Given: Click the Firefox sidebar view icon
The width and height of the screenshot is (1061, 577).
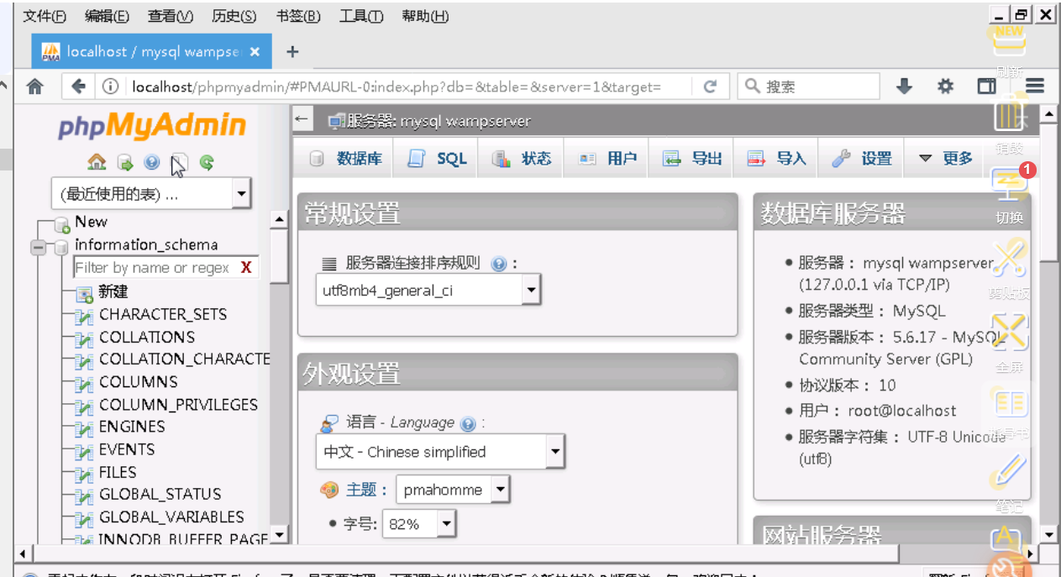Looking at the screenshot, I should (987, 87).
